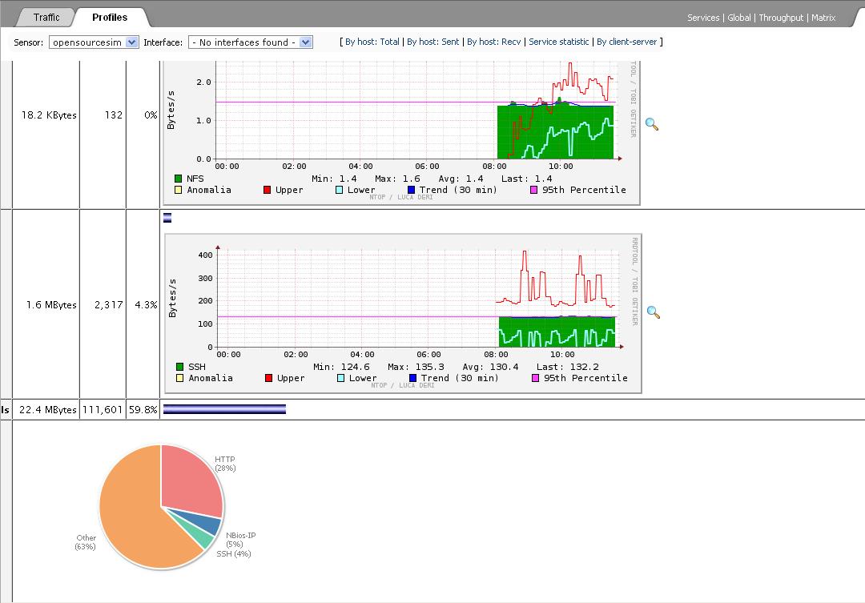This screenshot has height=603, width=865.
Task: Go to the Global view link
Action: click(x=738, y=18)
